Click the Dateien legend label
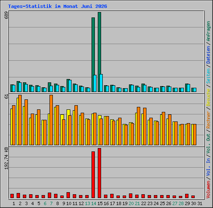Image resolution: width=213 pixels, height=208 pixels. 208,55
